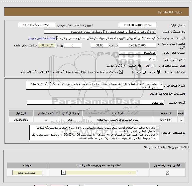Click the announcement date field 1401/12/27
Image resolution: width=192 pixels, height=186 pixels.
point(37,25)
